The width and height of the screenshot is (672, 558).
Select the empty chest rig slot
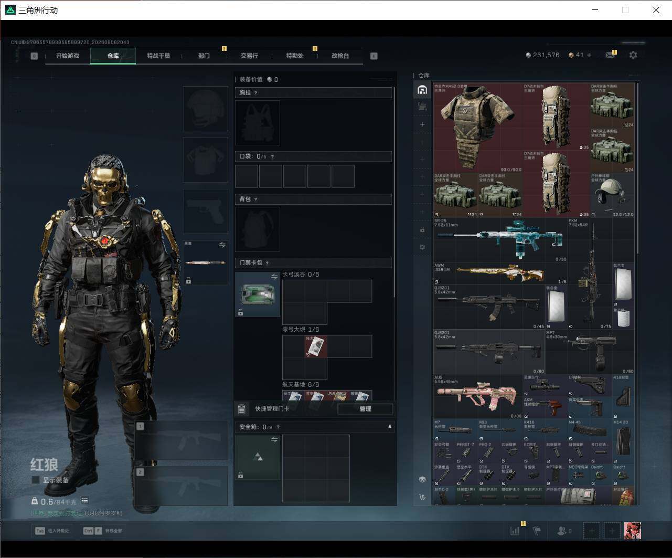pos(258,123)
